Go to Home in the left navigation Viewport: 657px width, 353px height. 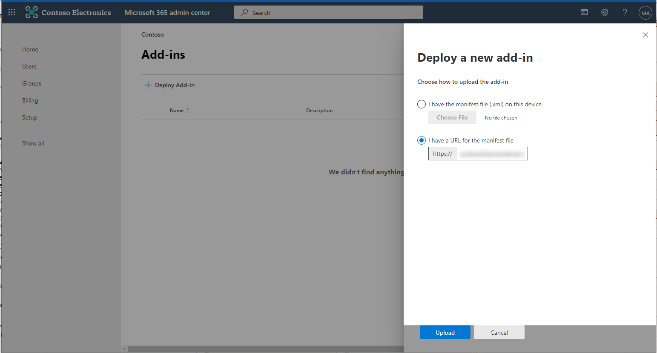coord(30,49)
